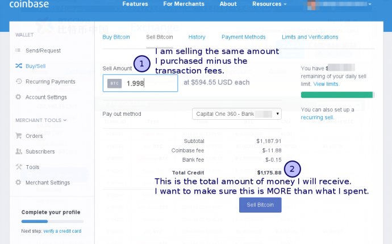Switch to the Payment Methods tab

click(x=244, y=37)
